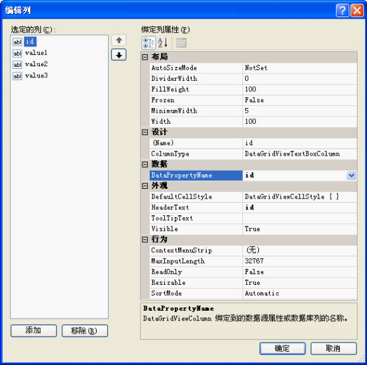Edit the DividerWidth value 0
This screenshot has height=365, width=367.
pos(299,79)
